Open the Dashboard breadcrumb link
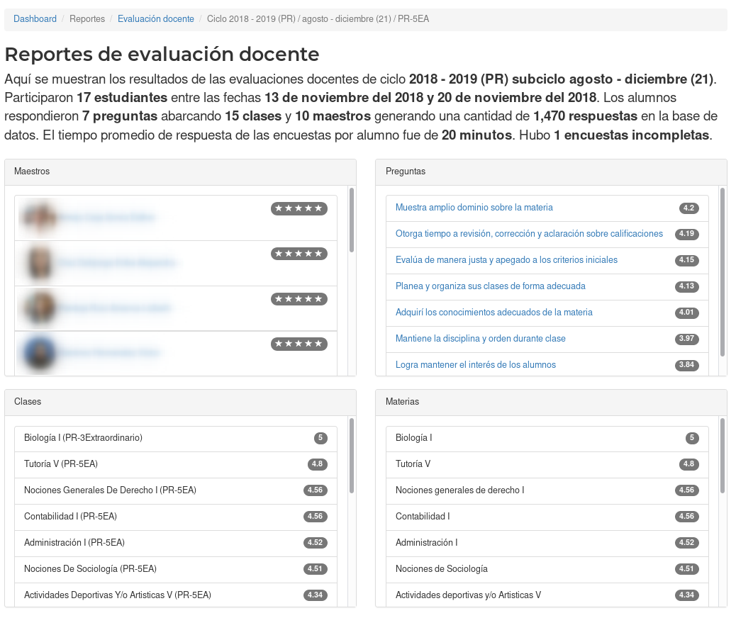Viewport: 736px width, 618px height. 35,19
